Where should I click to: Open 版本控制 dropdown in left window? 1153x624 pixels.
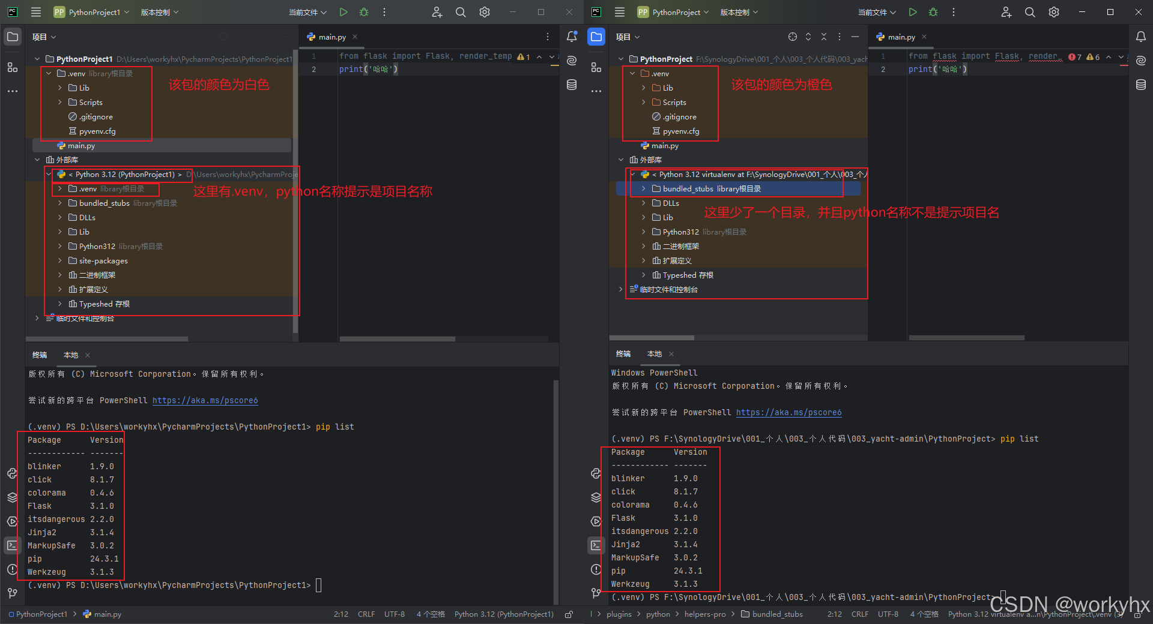click(x=160, y=12)
